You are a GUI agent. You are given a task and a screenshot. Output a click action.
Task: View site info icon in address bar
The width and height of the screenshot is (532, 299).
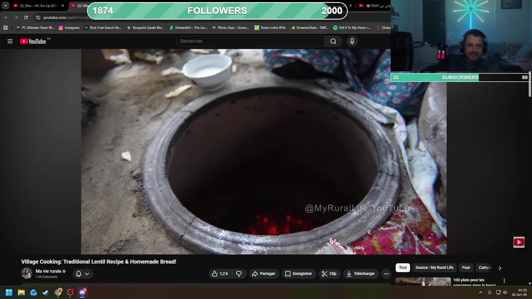click(38, 17)
